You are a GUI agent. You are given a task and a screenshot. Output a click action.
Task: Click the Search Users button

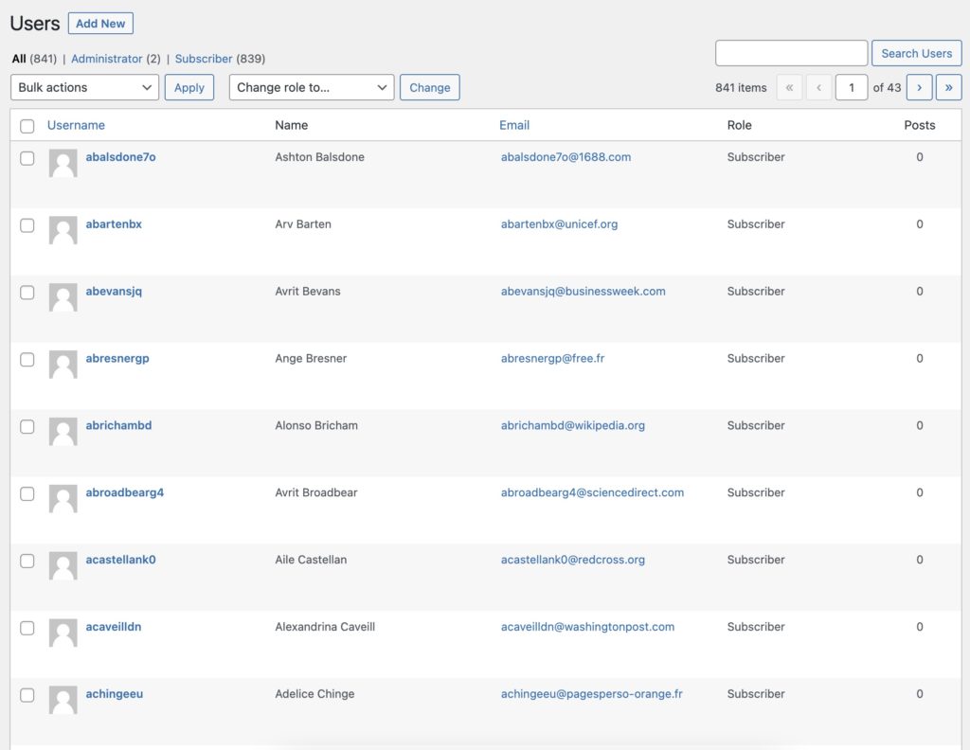[916, 53]
